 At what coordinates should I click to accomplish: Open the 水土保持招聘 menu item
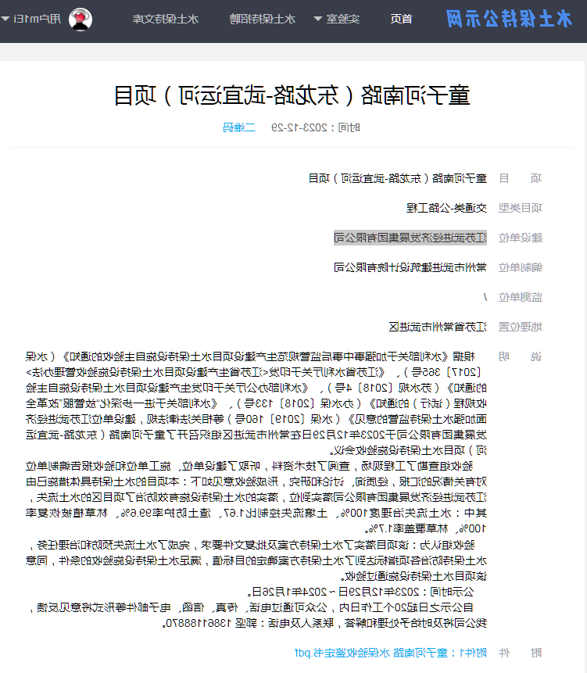[262, 20]
